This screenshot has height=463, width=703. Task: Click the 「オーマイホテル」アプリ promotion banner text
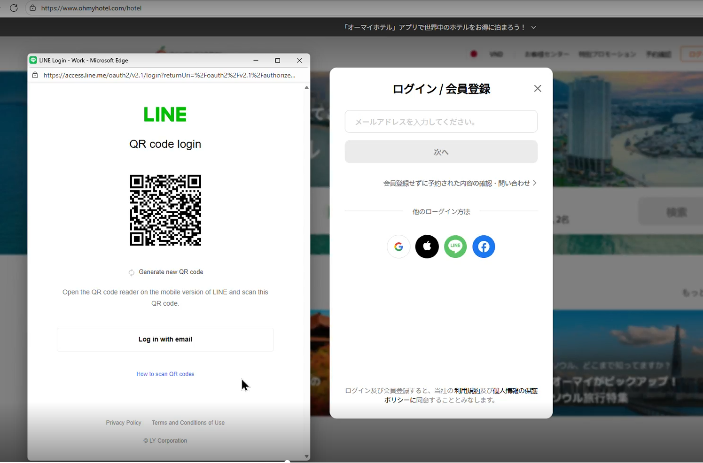coord(435,27)
